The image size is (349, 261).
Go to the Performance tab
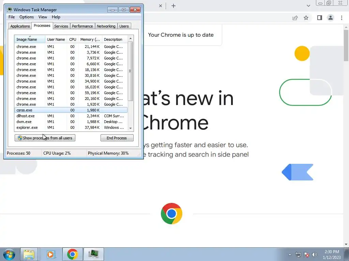tap(82, 26)
